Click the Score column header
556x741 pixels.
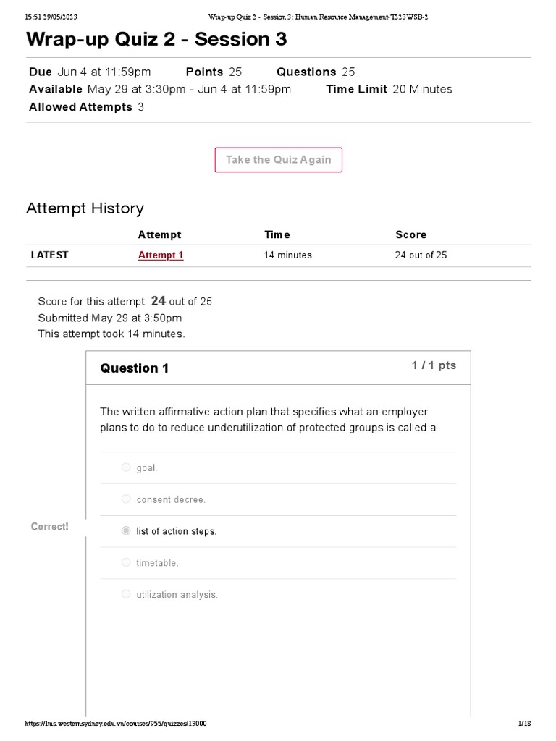(410, 234)
